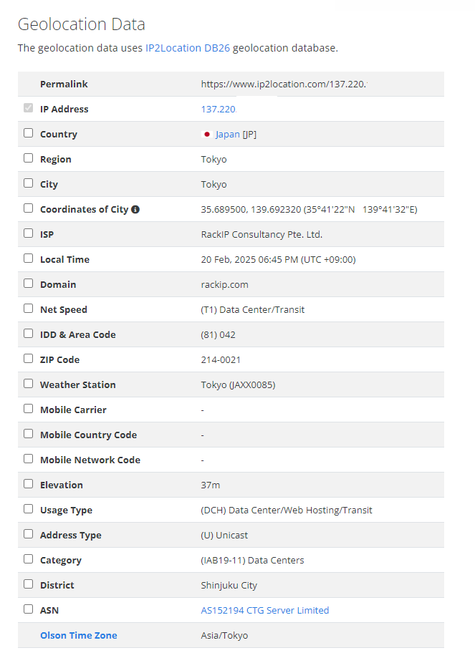Image resolution: width=475 pixels, height=658 pixels.
Task: Follow the Olson Time Zone link
Action: pos(79,635)
